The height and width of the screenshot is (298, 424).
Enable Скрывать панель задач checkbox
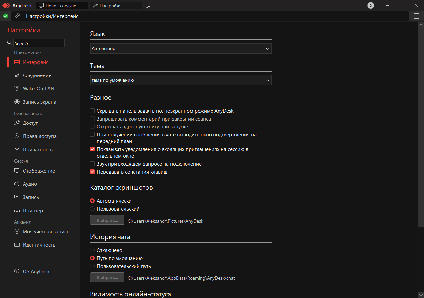(92, 111)
